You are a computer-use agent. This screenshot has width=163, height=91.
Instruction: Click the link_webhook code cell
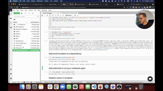point(101,72)
